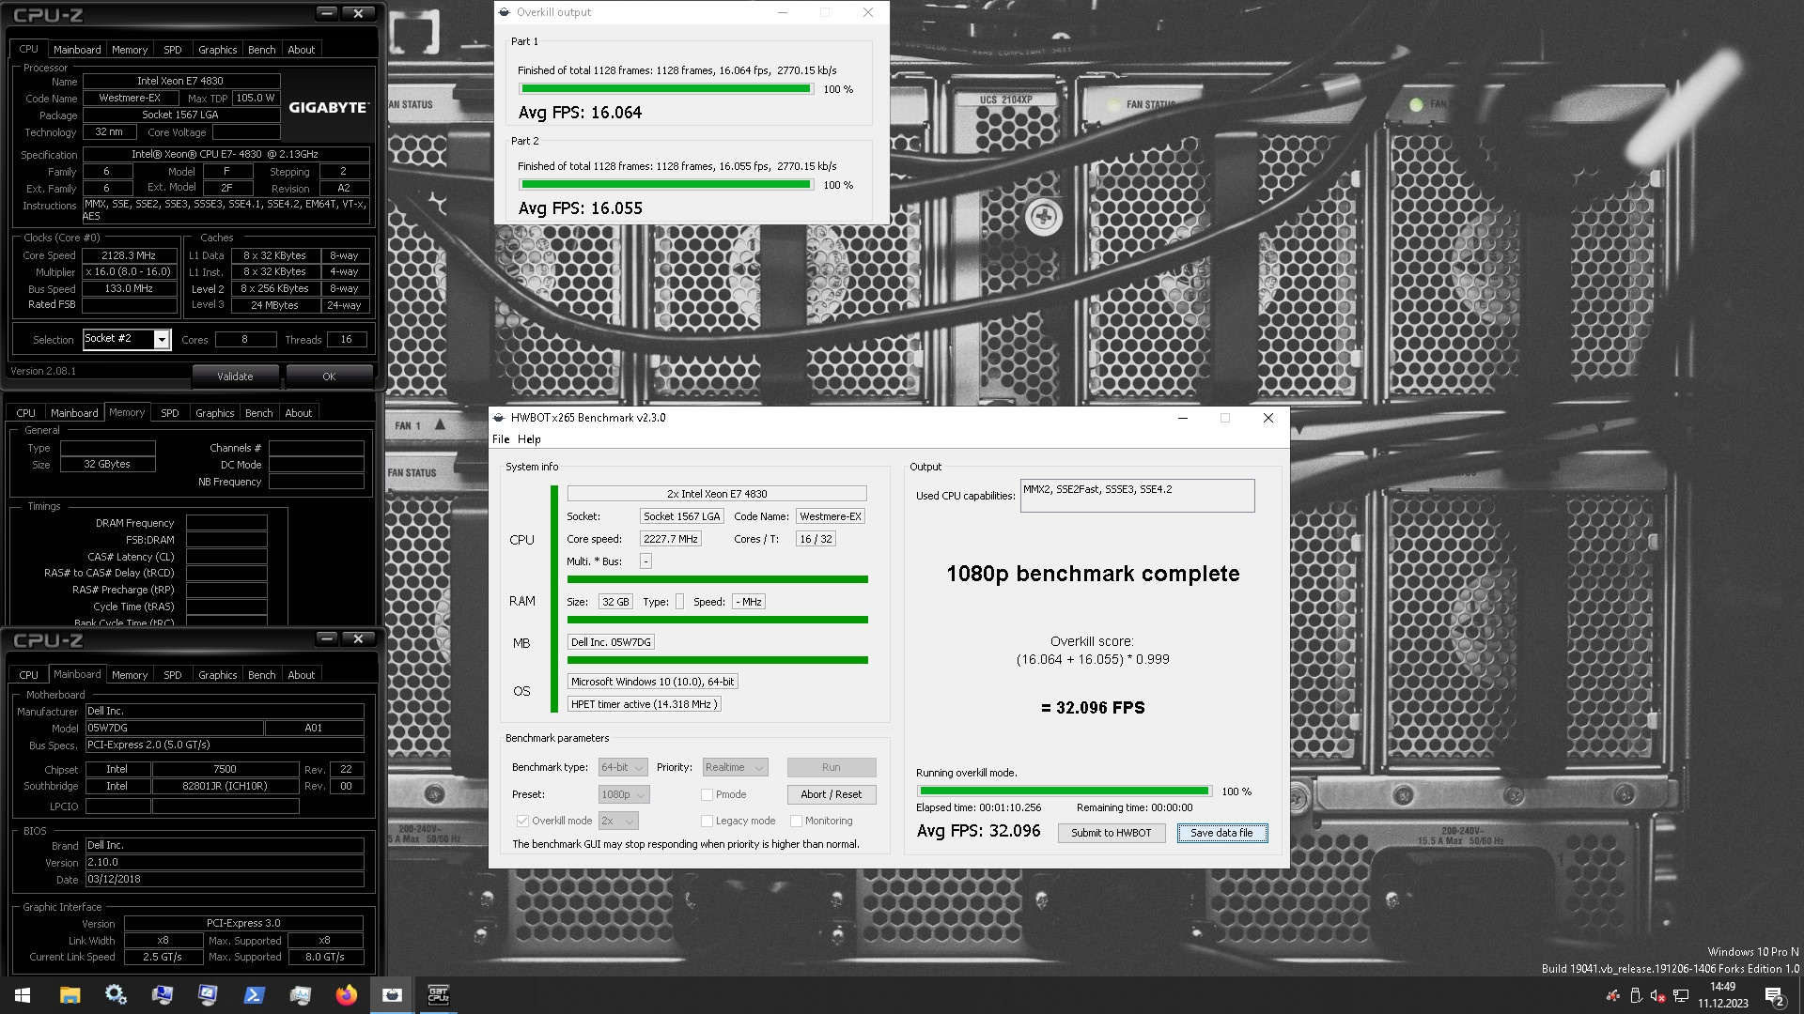The height and width of the screenshot is (1014, 1804).
Task: Select About tab in bottom CPU-Z Mainboard window
Action: pyautogui.click(x=302, y=675)
